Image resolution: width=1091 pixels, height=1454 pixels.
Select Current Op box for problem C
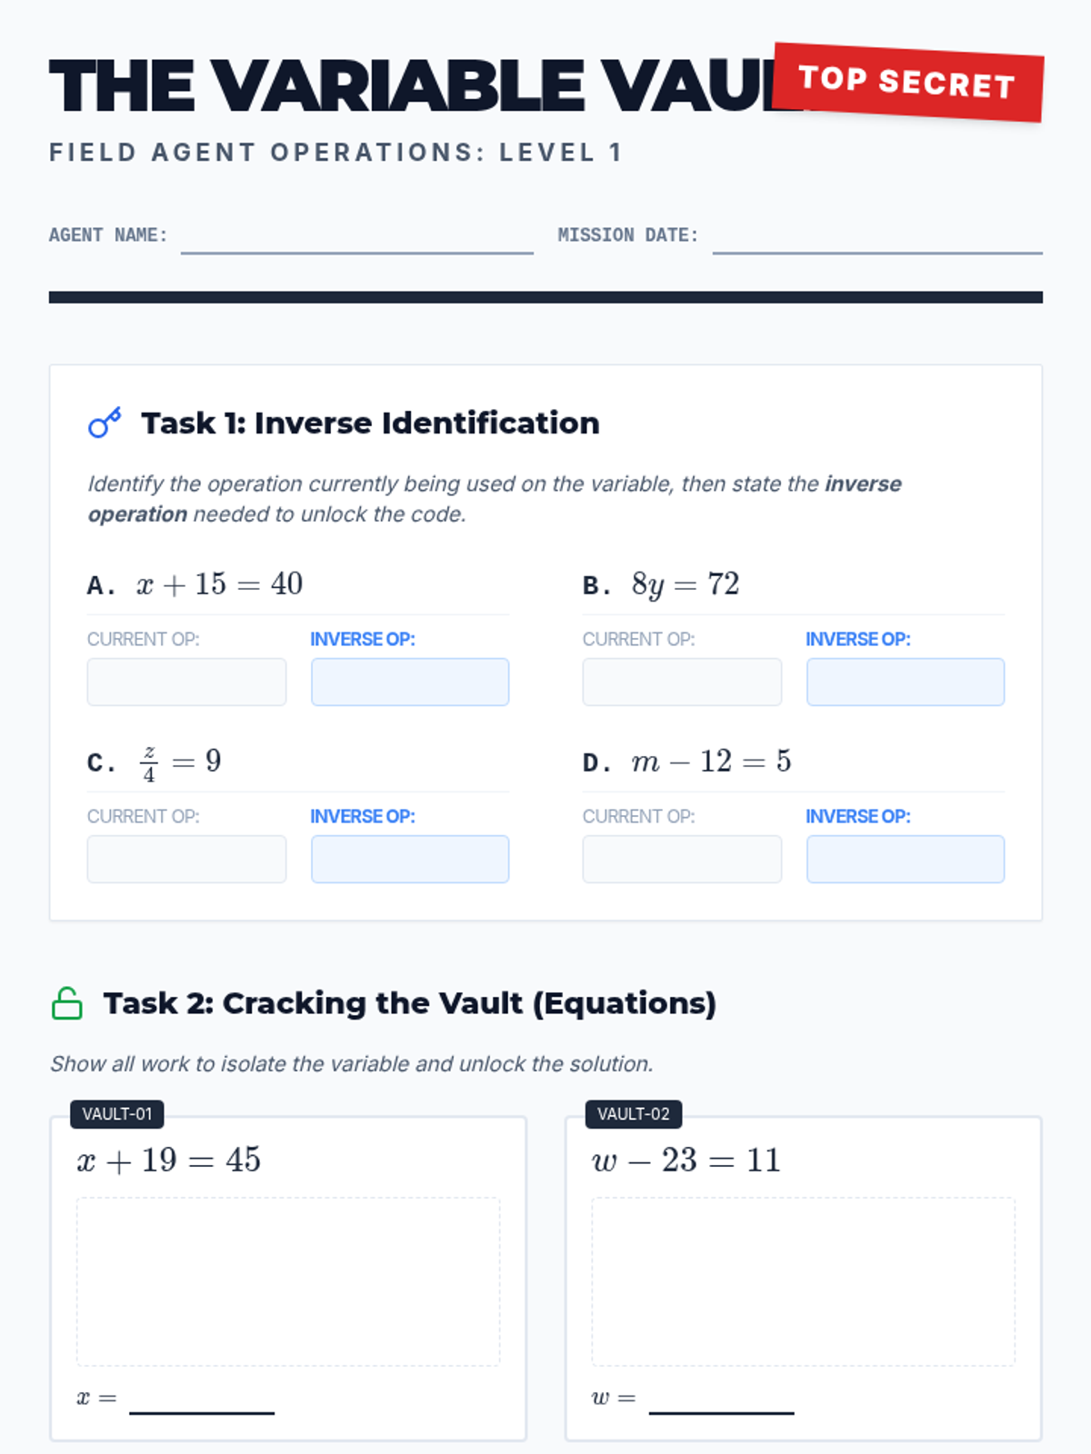click(x=186, y=859)
